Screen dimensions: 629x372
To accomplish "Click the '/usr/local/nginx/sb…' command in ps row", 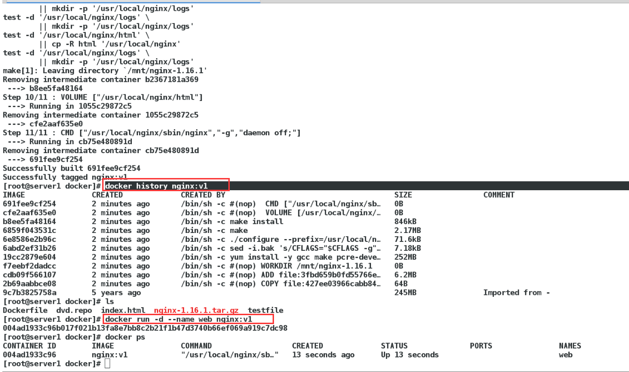I will [230, 355].
